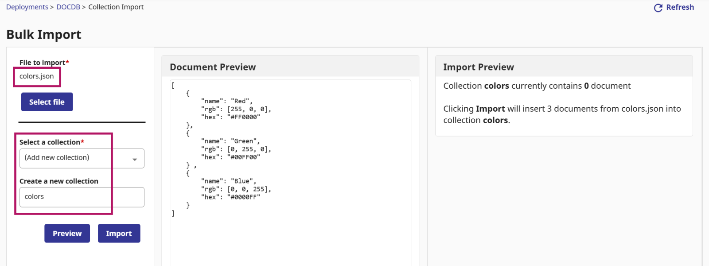Screen dimensions: 709x266
Task: Open the (Add new collection) combo box
Action: pos(75,158)
